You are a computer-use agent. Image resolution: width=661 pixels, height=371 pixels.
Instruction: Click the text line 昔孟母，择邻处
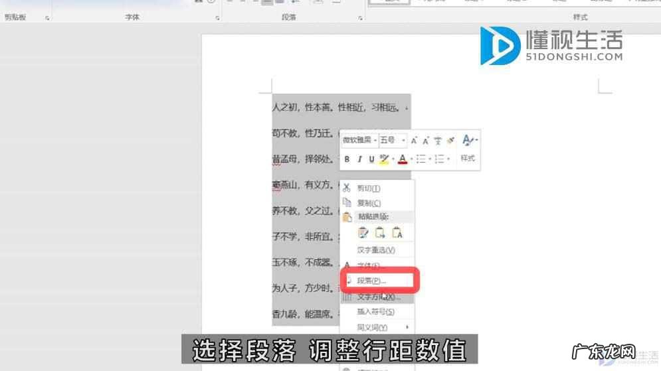303,159
